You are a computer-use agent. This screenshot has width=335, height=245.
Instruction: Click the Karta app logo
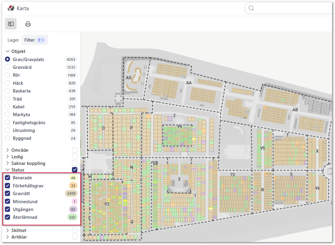click(x=11, y=8)
